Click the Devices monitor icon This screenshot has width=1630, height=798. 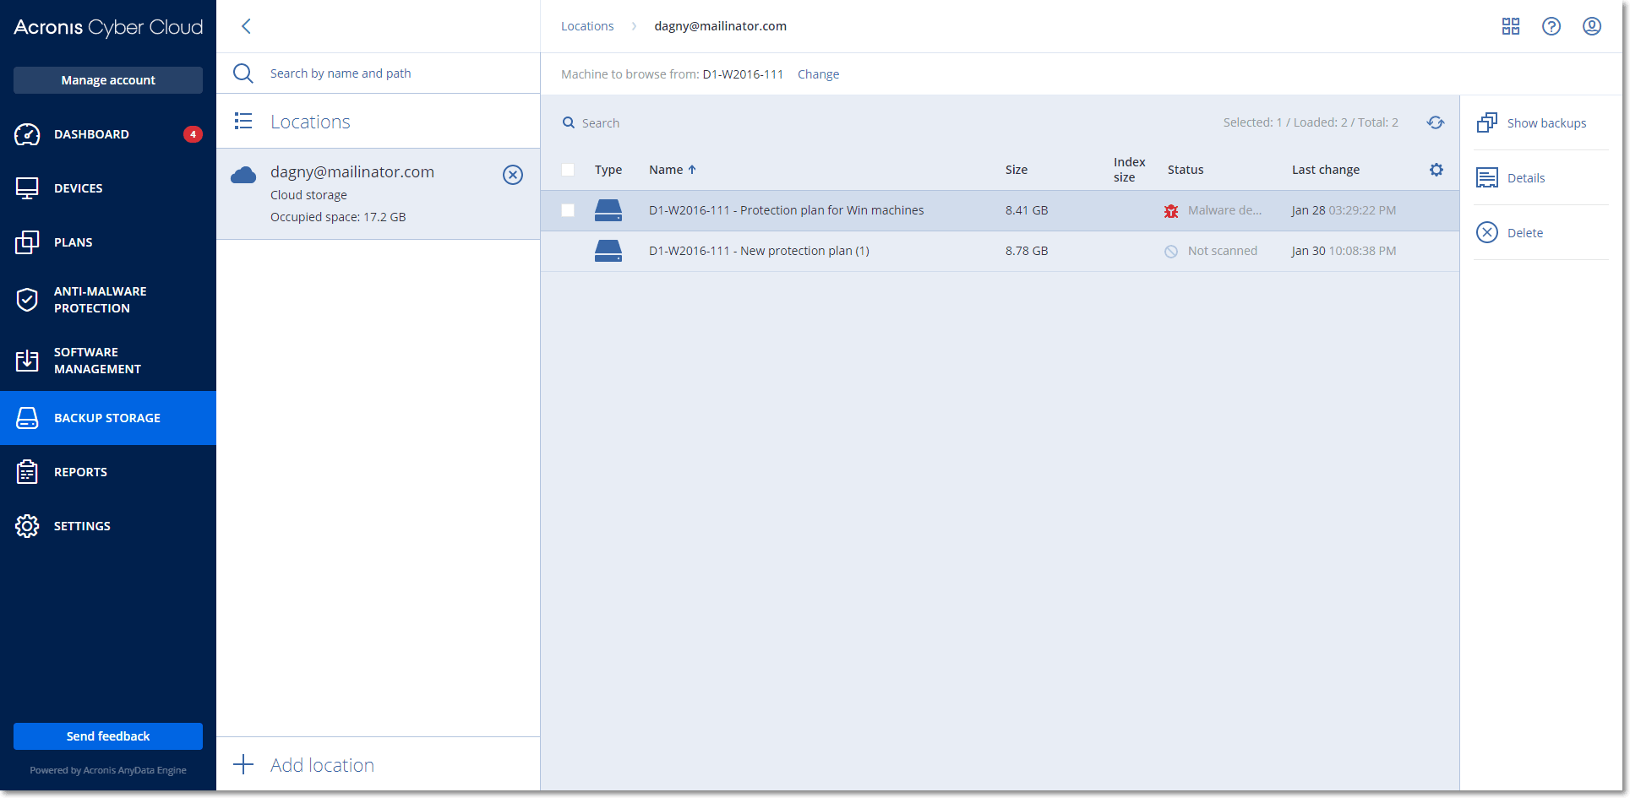(x=27, y=188)
